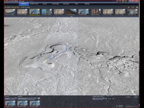Open the Context Search Filter dropdown
Image resolution: width=144 pixels, height=108 pixels.
pyautogui.click(x=98, y=99)
